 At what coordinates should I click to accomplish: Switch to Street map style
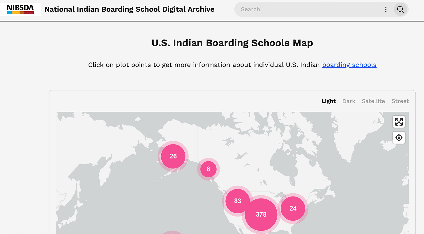point(400,101)
